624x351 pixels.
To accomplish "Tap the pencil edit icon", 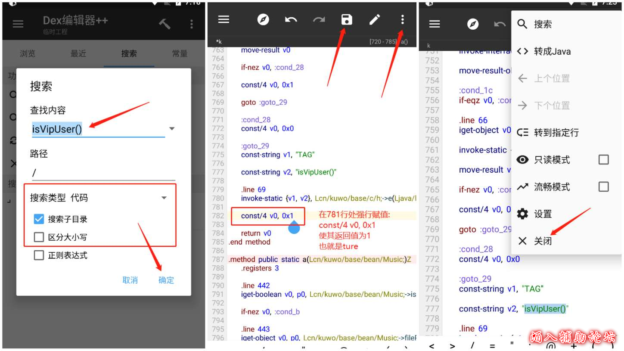I will (x=374, y=19).
